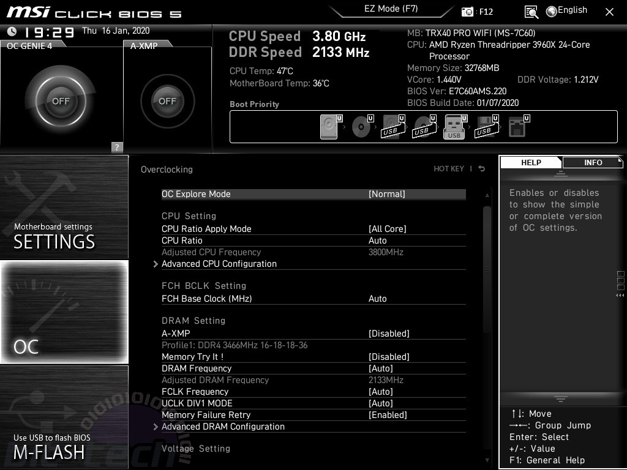Expand Advanced CPU Configuration submenu
Image resolution: width=627 pixels, height=470 pixels.
click(309, 264)
